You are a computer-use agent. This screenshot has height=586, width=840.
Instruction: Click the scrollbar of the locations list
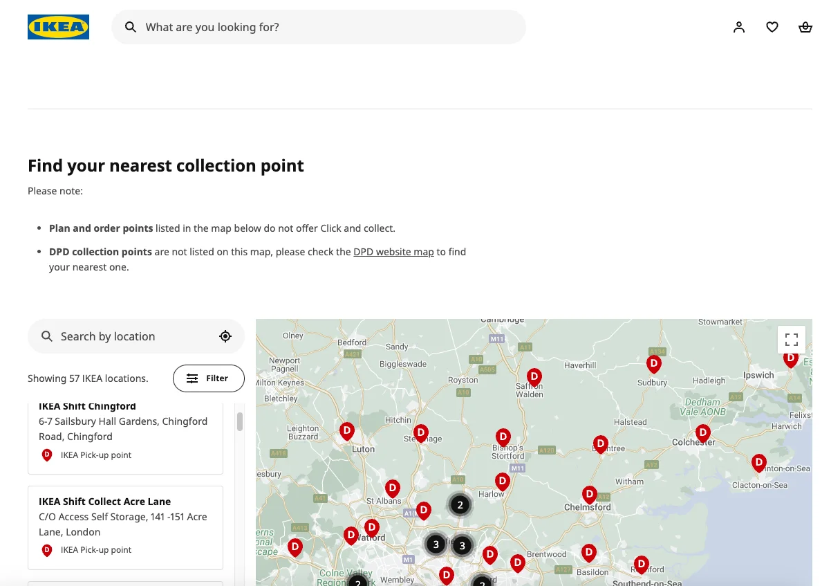240,422
